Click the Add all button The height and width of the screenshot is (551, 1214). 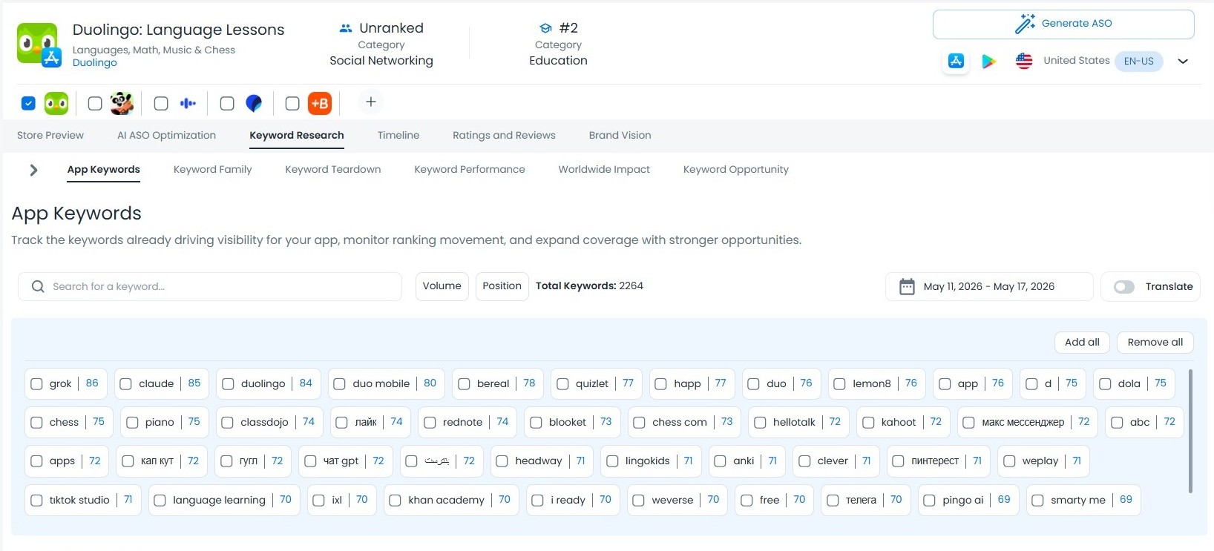coord(1083,342)
